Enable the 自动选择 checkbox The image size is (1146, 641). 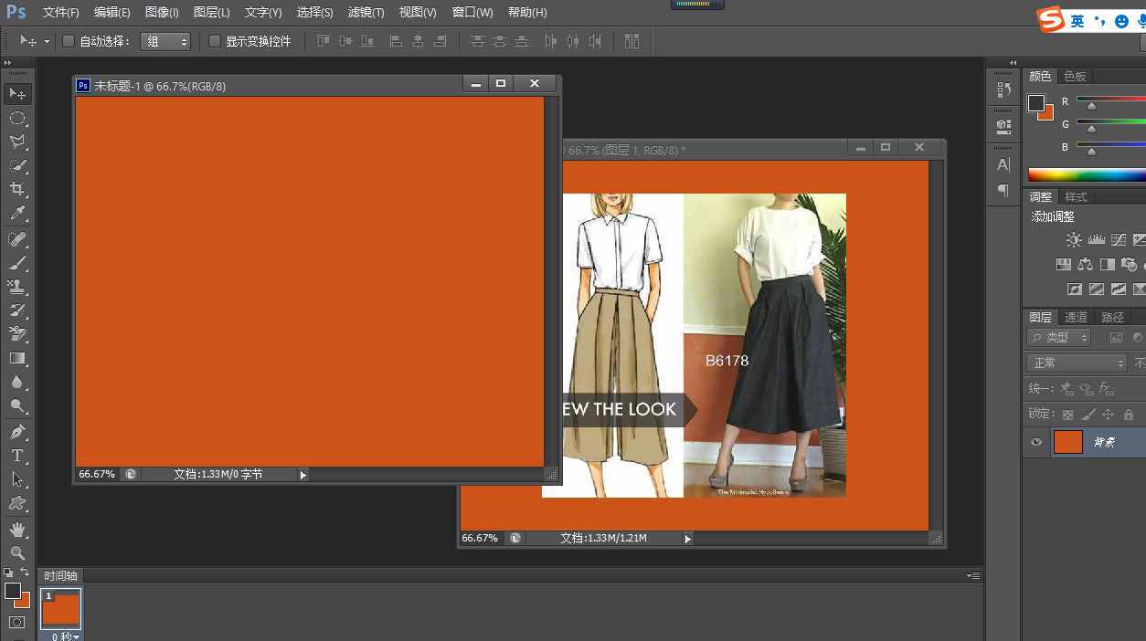69,41
